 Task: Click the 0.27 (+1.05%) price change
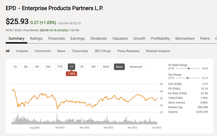coord(43,23)
